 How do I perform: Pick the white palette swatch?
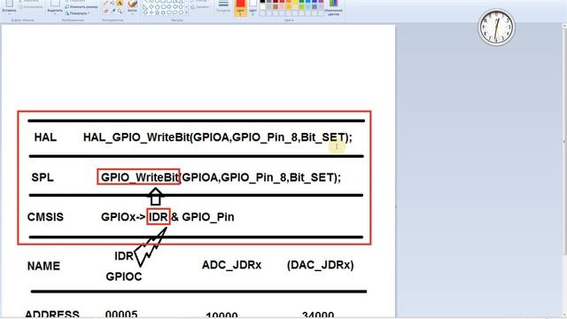[262, 7]
